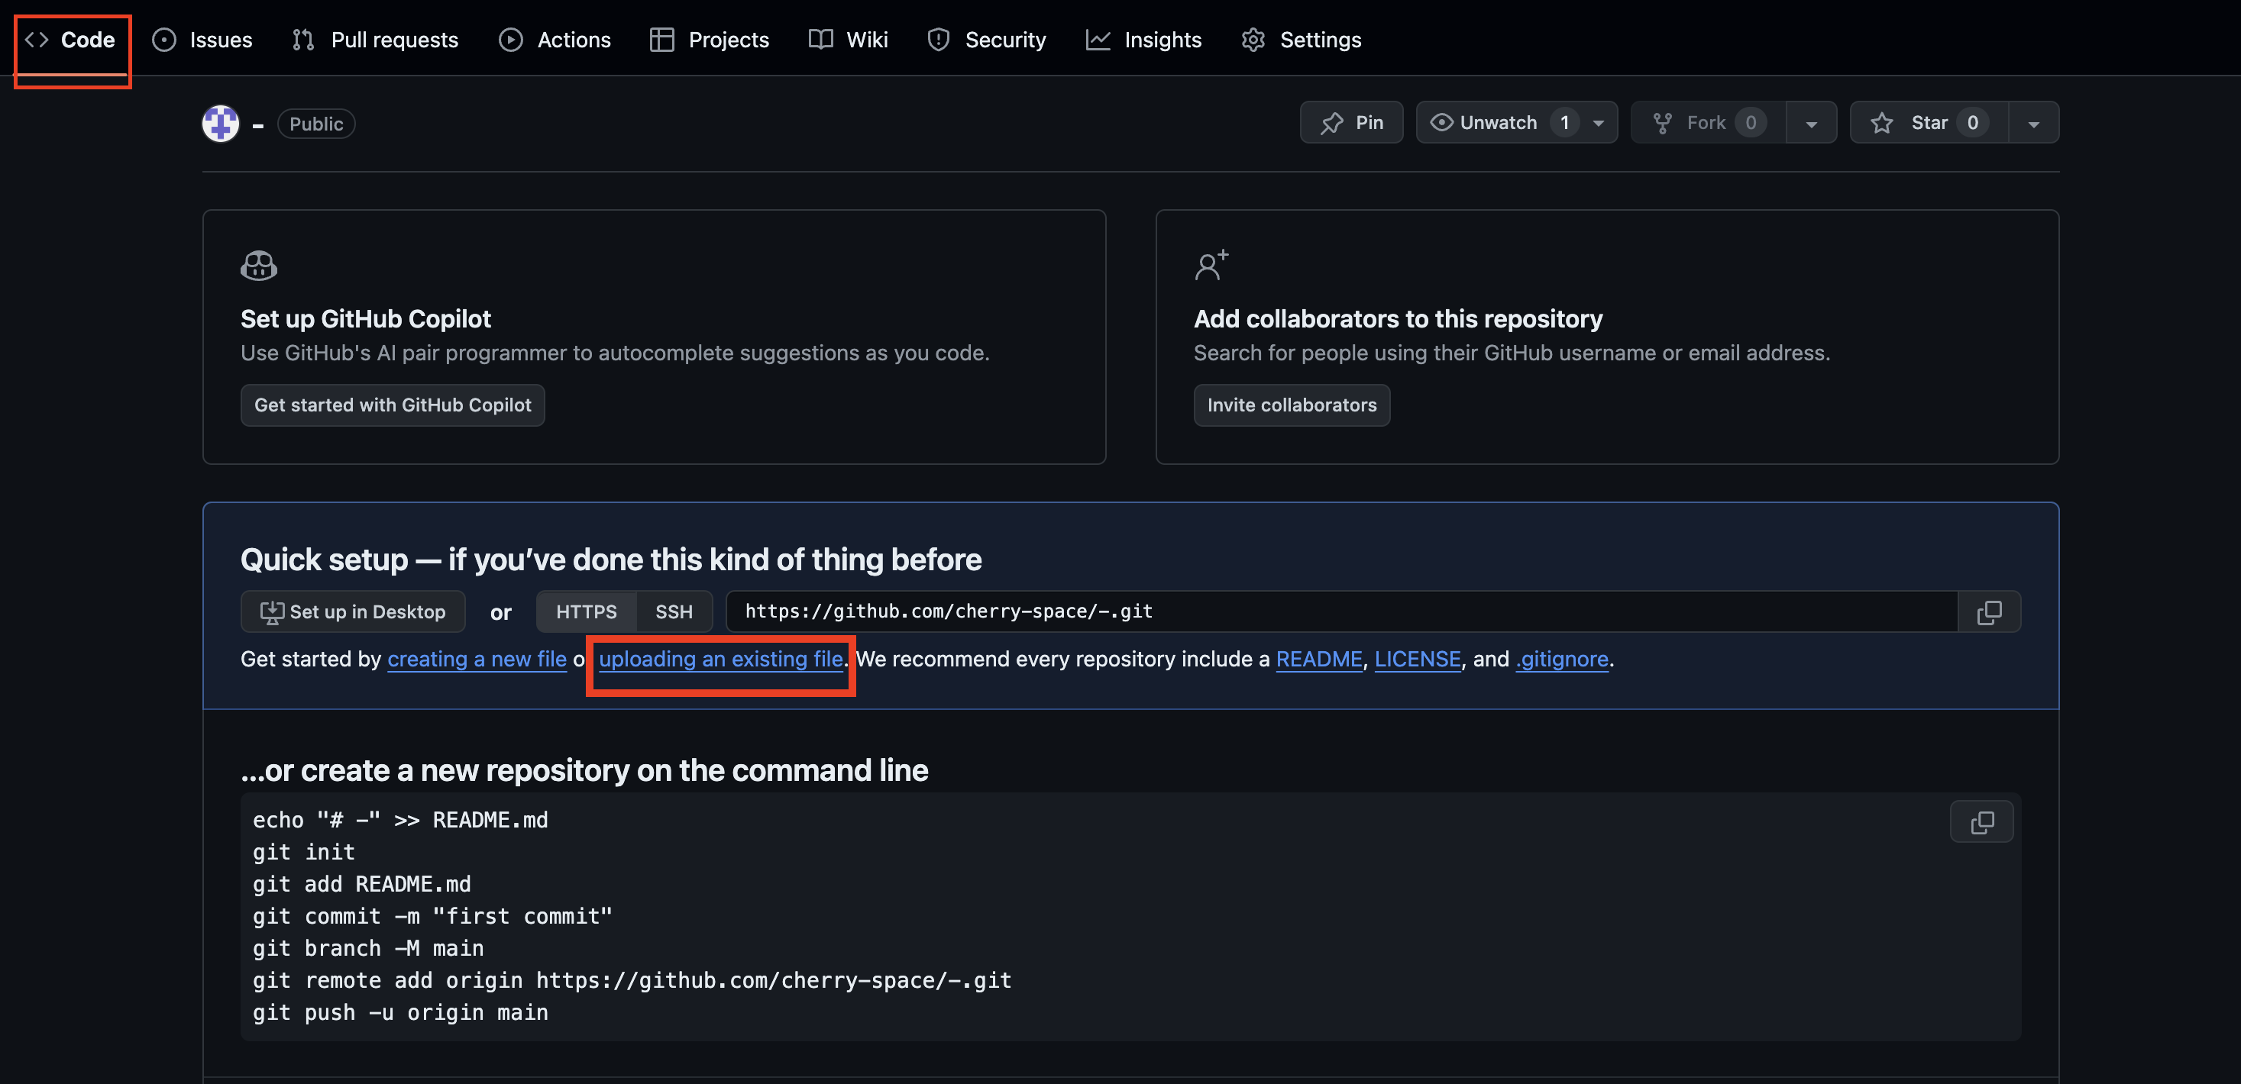Click the add collaborator person icon
The width and height of the screenshot is (2241, 1084).
(x=1211, y=265)
